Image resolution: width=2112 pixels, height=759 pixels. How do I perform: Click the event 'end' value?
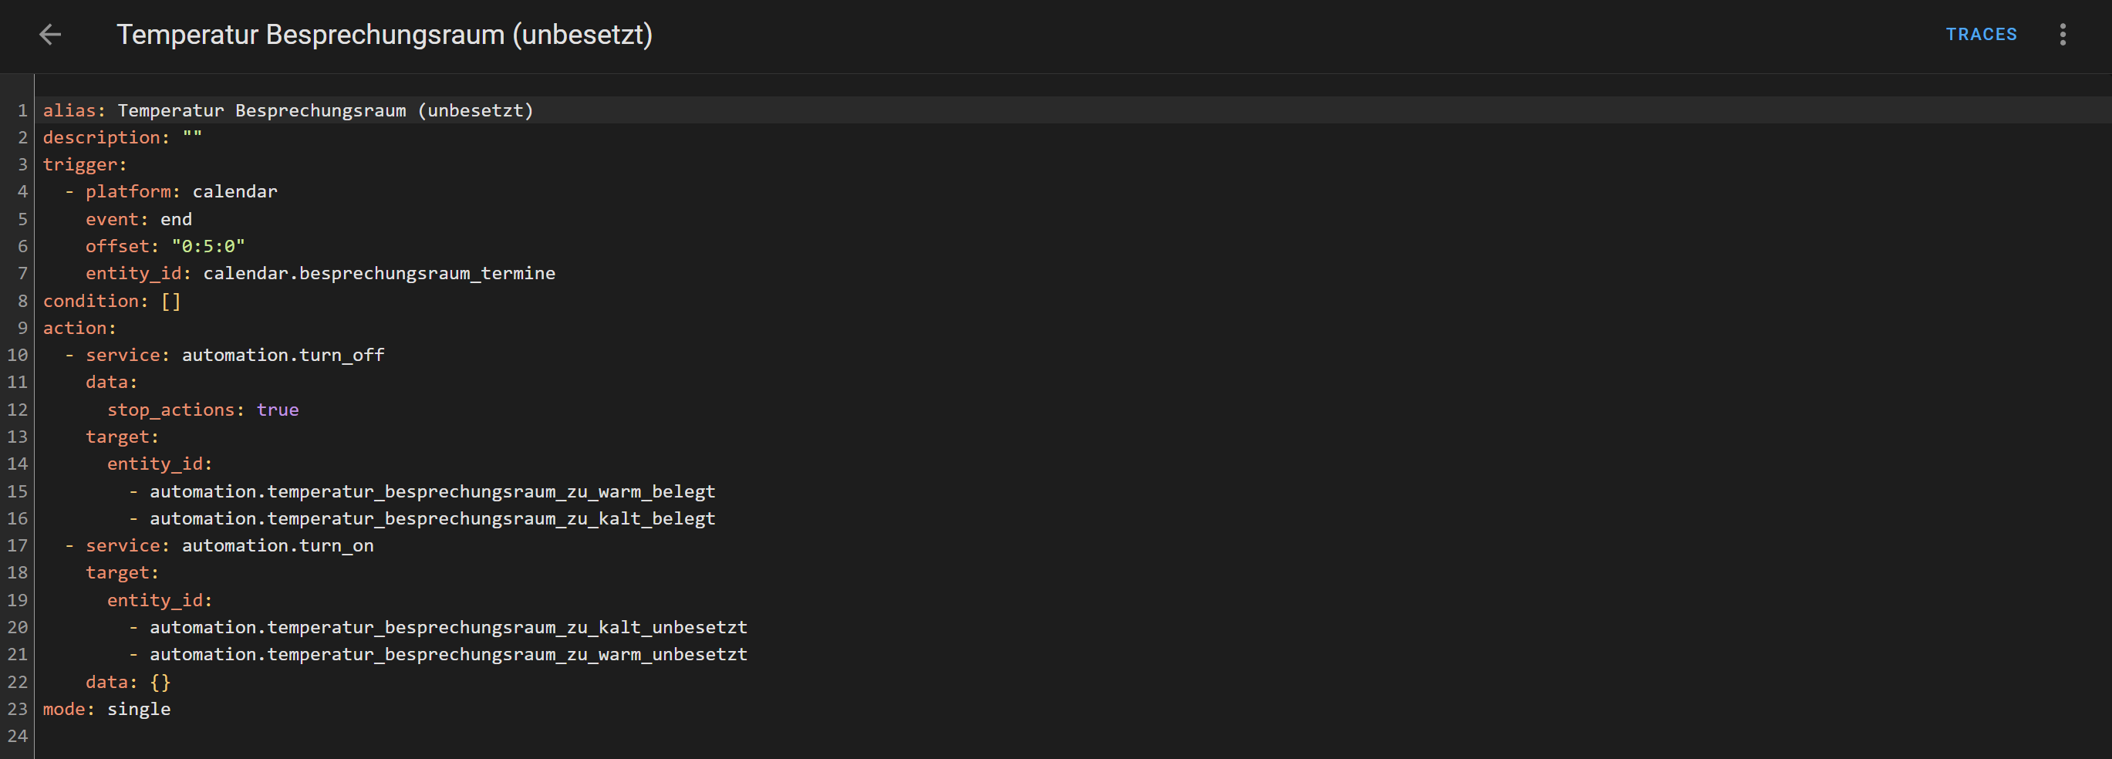pyautogui.click(x=175, y=220)
